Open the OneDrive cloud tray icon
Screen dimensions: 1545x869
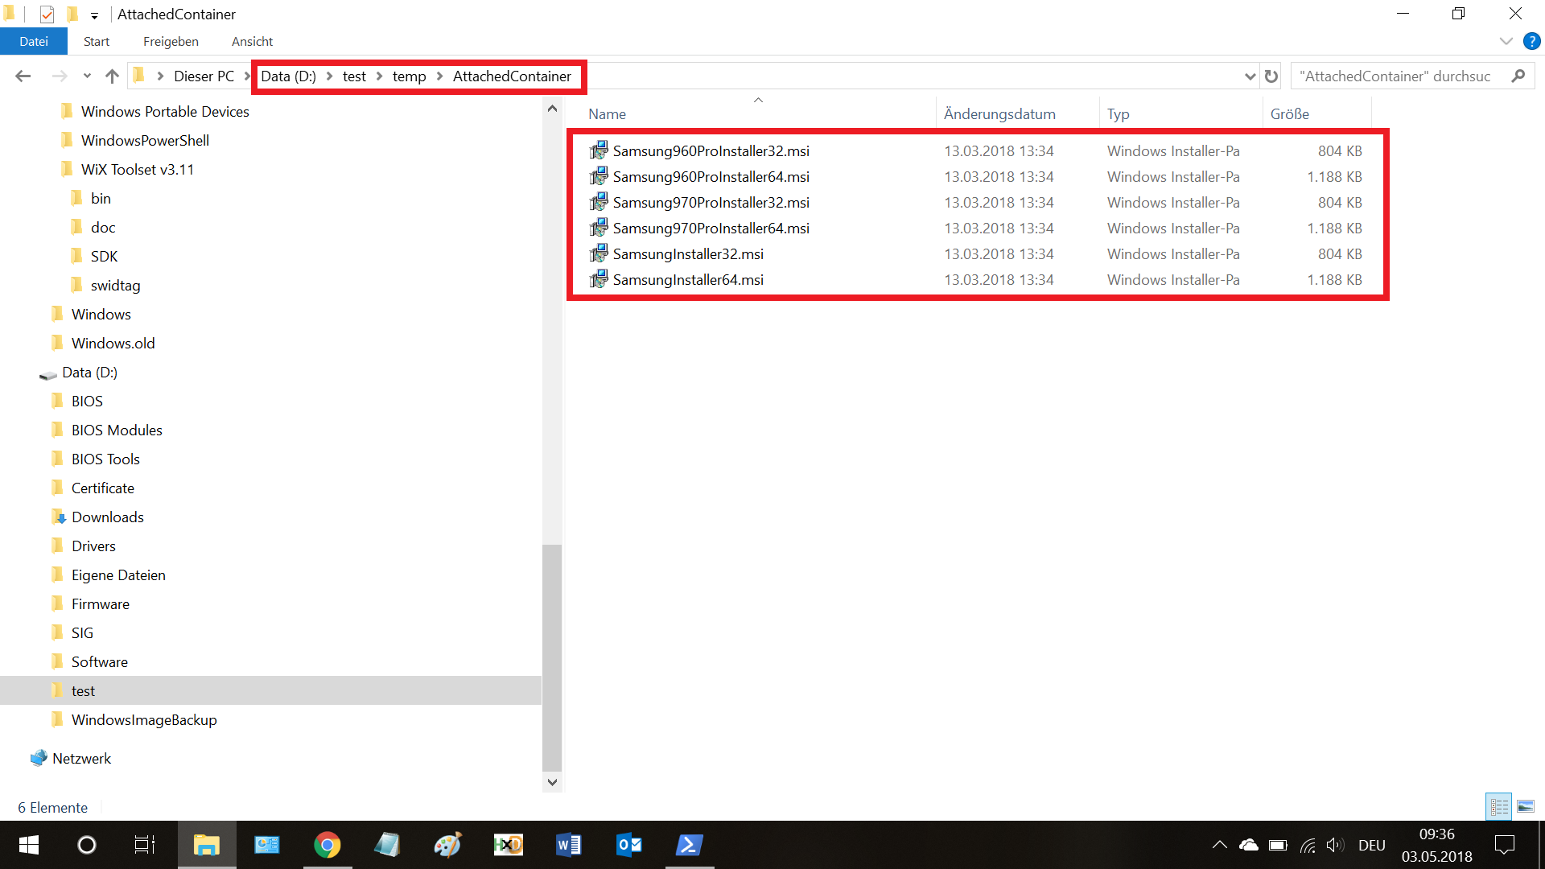pos(1248,845)
